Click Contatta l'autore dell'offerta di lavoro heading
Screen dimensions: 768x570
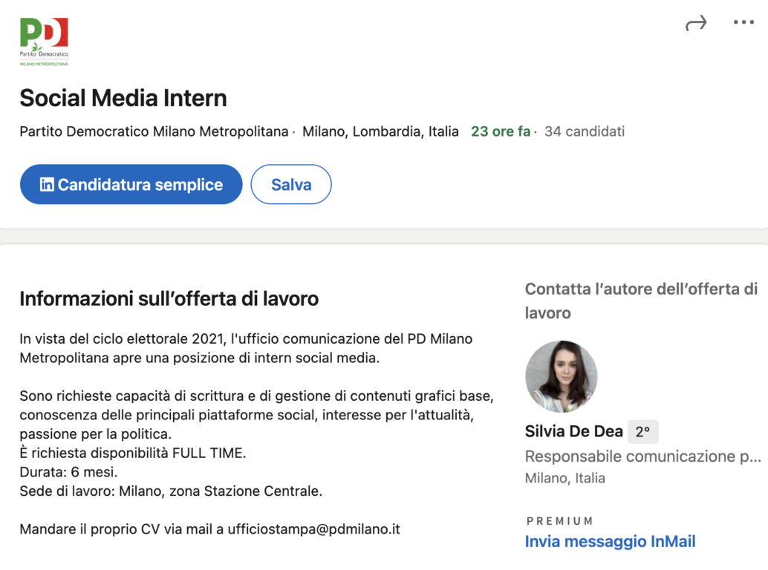click(x=641, y=301)
